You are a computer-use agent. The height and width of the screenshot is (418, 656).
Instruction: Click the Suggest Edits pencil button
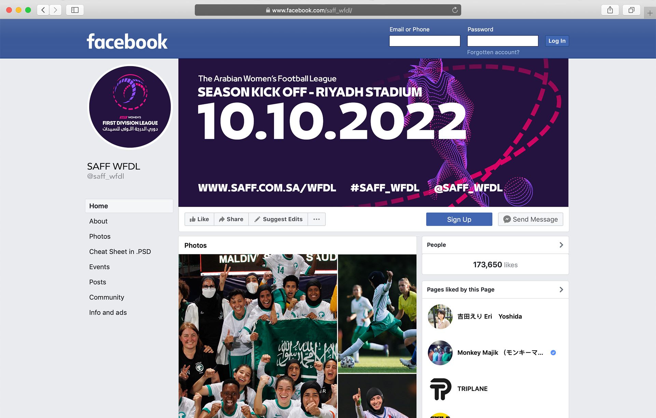278,219
